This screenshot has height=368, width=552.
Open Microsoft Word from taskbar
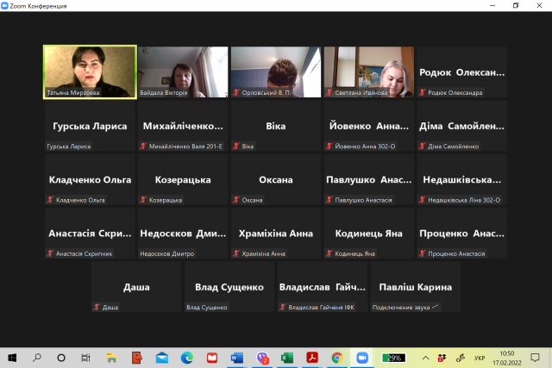coord(237,359)
